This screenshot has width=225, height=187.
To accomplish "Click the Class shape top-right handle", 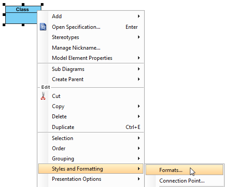I will point(42,4).
